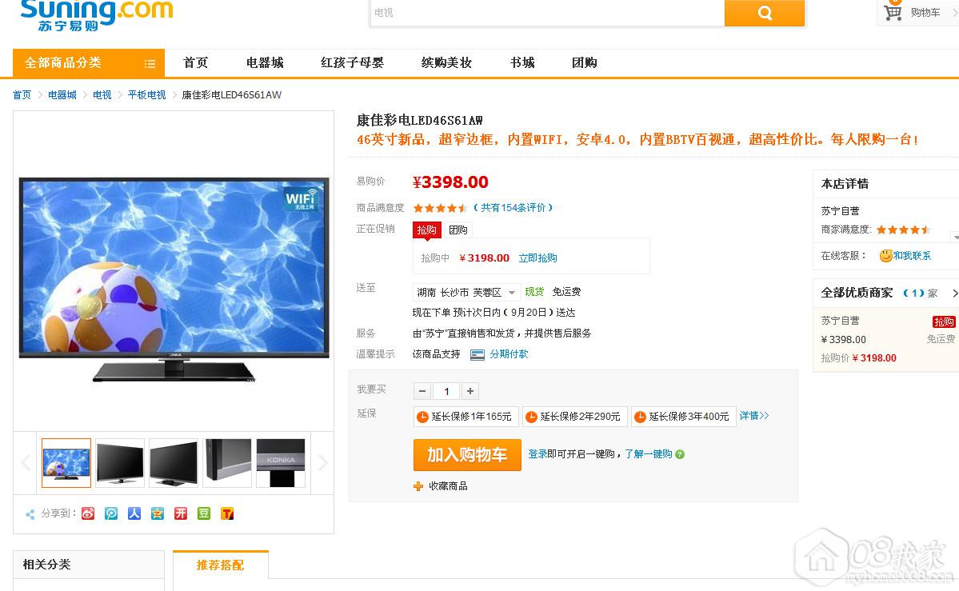This screenshot has height=591, width=959.
Task: Select 延长保修1年165元 warranty option
Action: [x=466, y=417]
